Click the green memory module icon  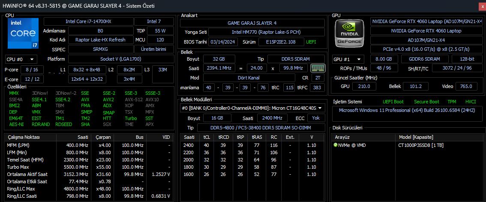pos(318,68)
